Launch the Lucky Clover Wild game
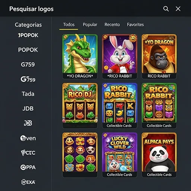This screenshot has width=191, height=191. (x=119, y=155)
